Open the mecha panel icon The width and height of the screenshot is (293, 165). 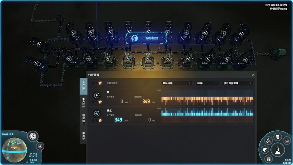278,137
